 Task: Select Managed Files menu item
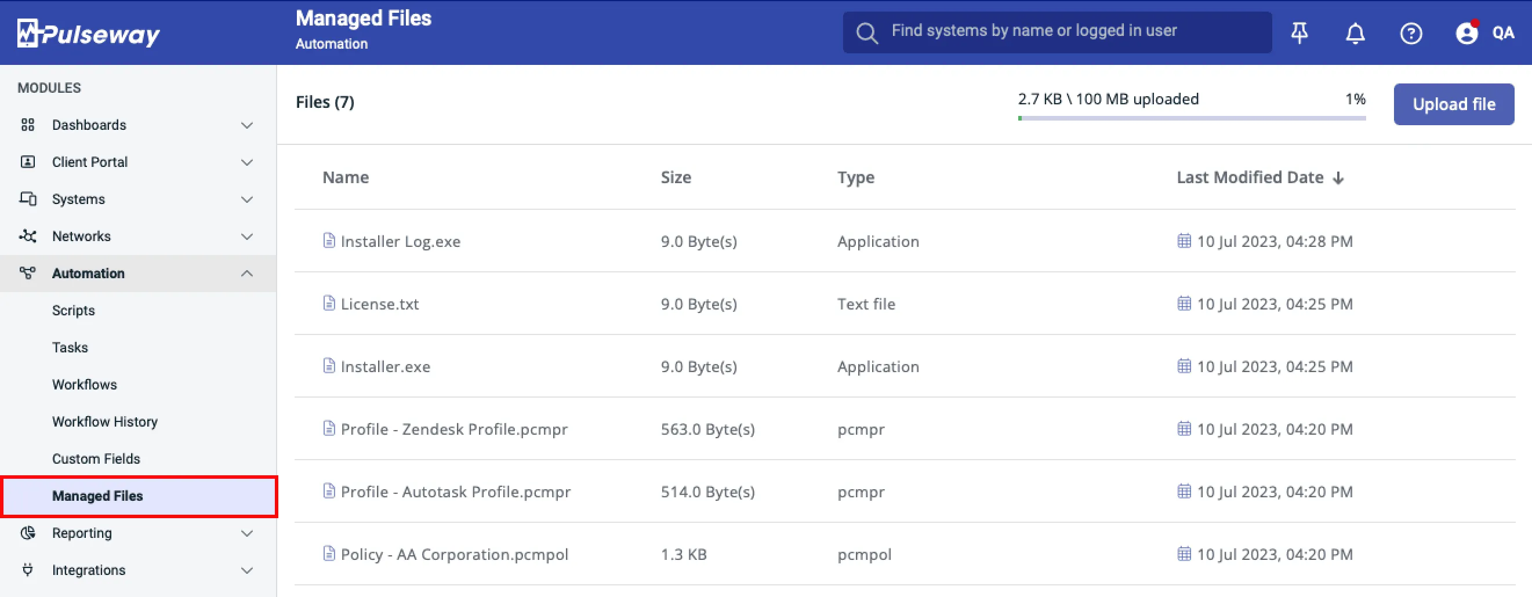(x=139, y=496)
